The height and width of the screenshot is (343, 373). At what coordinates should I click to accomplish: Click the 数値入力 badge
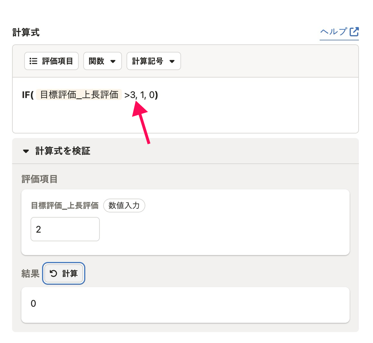(124, 206)
